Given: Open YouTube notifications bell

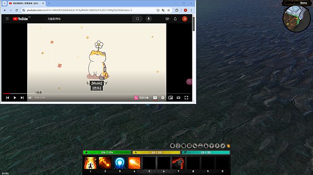Looking at the screenshot, I should (x=175, y=19).
